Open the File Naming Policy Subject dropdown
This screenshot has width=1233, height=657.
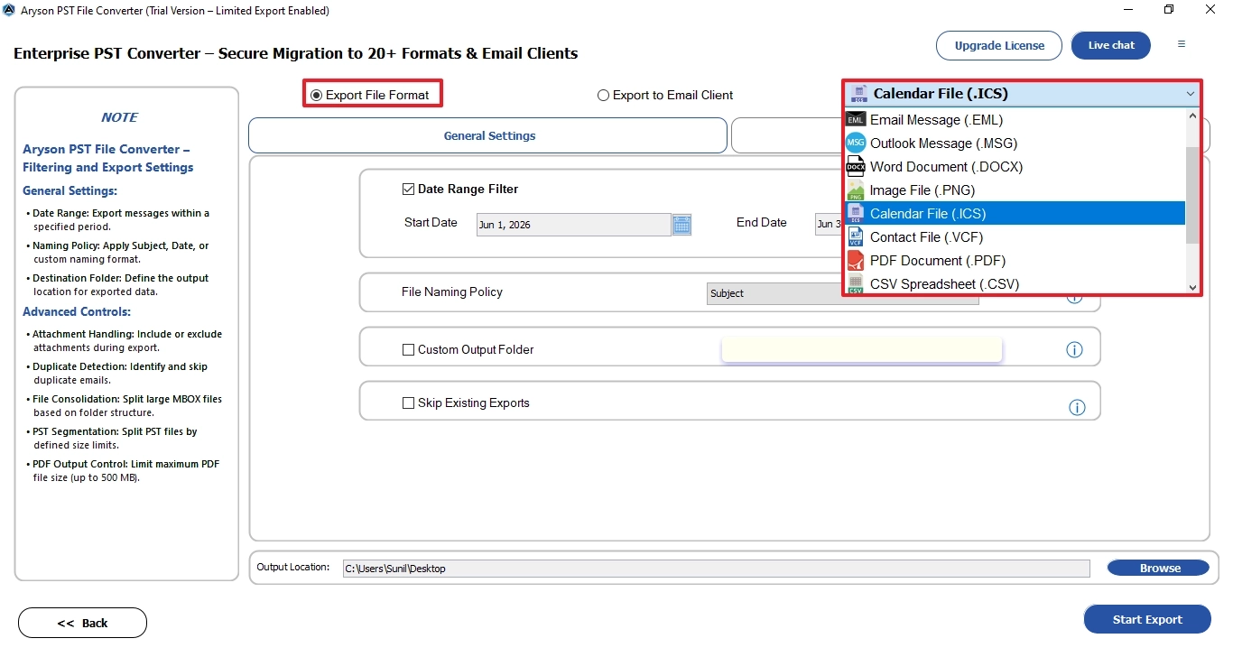[843, 293]
